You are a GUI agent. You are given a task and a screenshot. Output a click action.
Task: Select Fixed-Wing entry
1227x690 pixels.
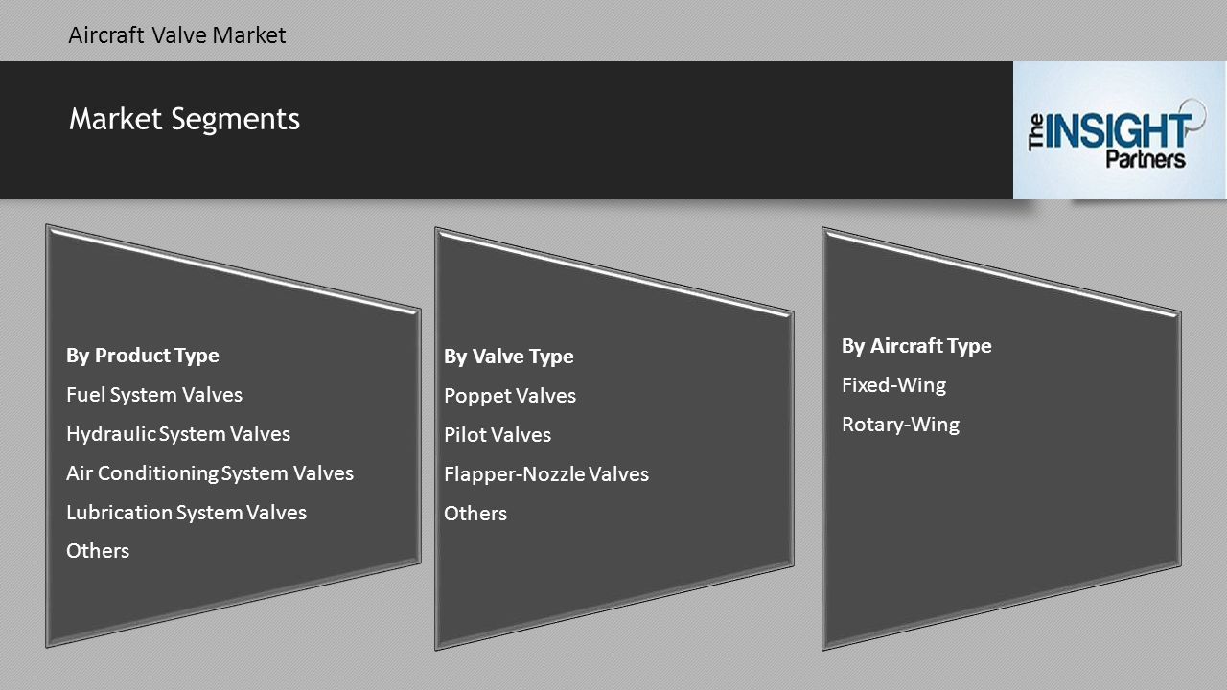point(893,385)
